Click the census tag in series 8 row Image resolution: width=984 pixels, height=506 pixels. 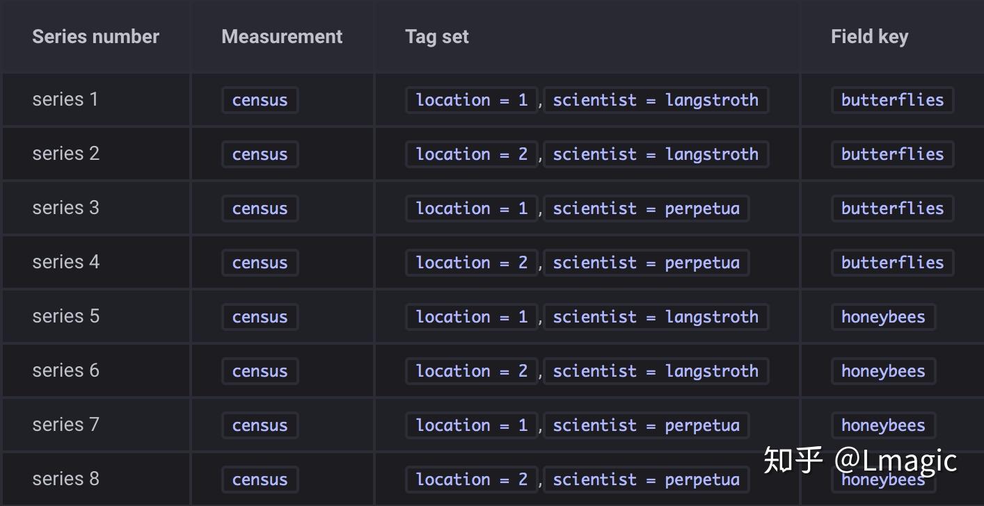(260, 480)
